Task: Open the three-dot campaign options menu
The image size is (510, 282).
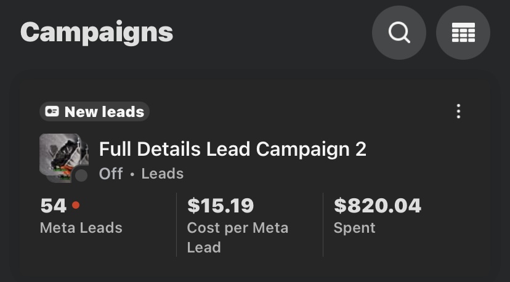Action: click(458, 111)
